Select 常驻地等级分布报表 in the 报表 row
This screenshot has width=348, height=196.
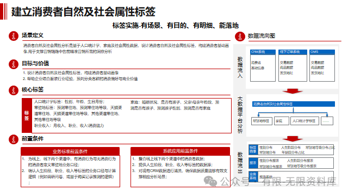point(302,166)
